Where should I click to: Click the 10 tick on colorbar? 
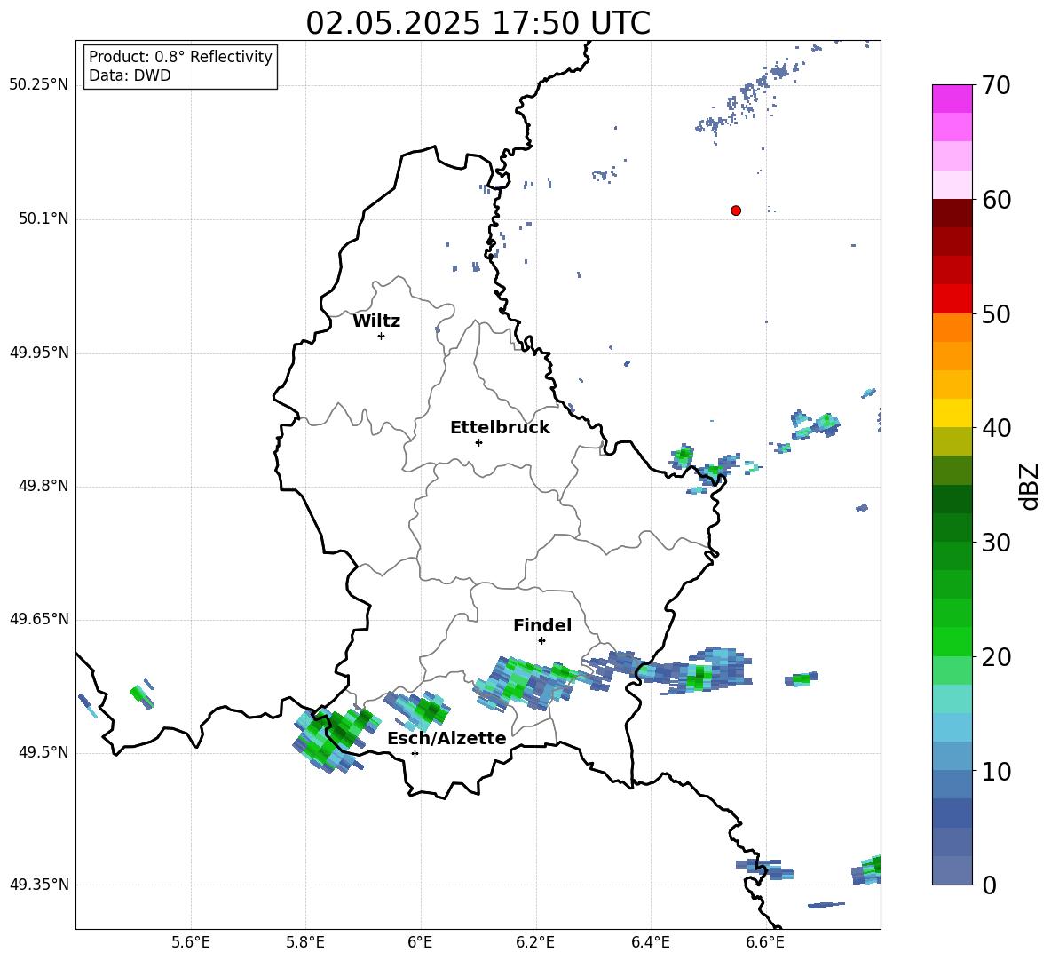tap(996, 771)
